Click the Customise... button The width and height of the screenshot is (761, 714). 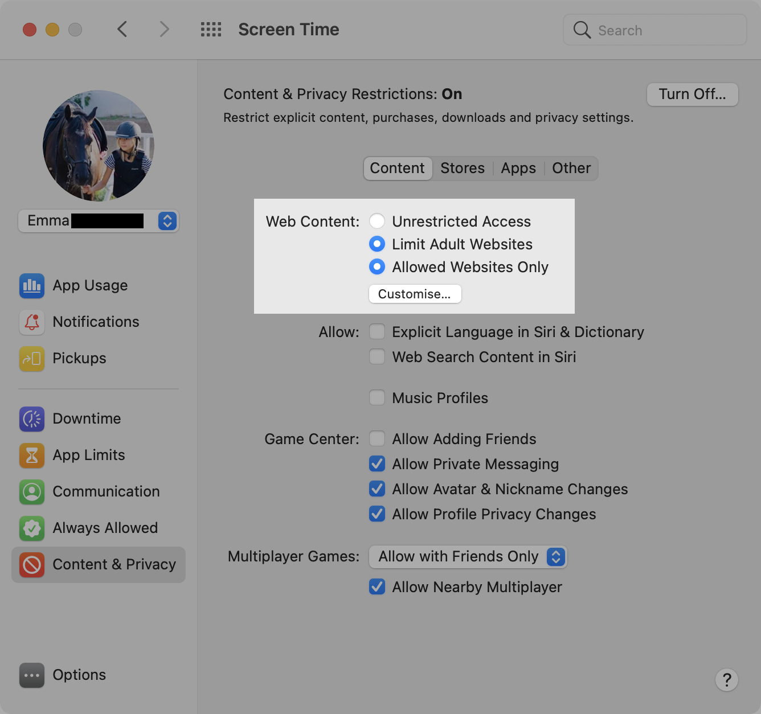pyautogui.click(x=415, y=294)
